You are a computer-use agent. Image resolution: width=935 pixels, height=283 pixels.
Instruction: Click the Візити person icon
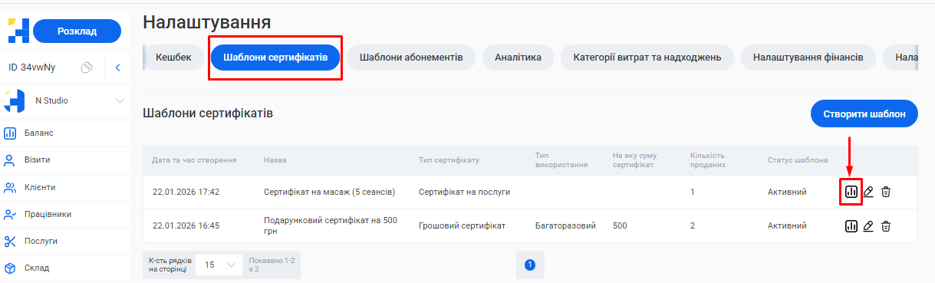pos(10,160)
